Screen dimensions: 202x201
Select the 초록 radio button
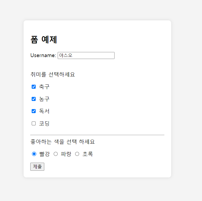coord(77,154)
